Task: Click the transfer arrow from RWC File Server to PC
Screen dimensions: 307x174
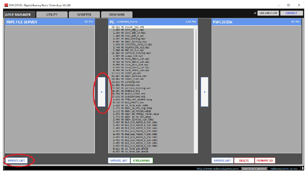Action: pyautogui.click(x=102, y=92)
